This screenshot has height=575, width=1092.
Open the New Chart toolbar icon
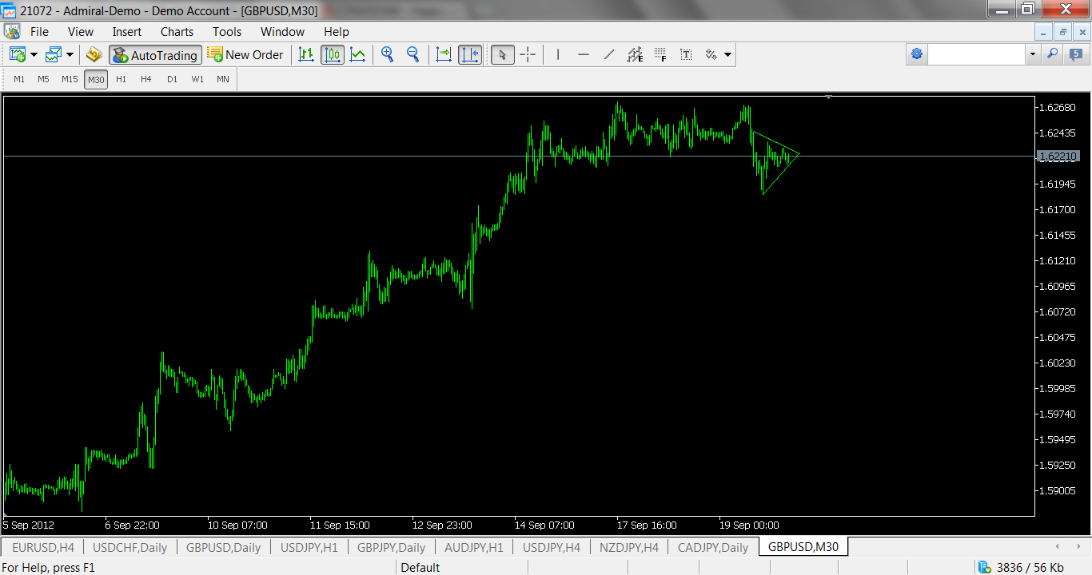[18, 55]
